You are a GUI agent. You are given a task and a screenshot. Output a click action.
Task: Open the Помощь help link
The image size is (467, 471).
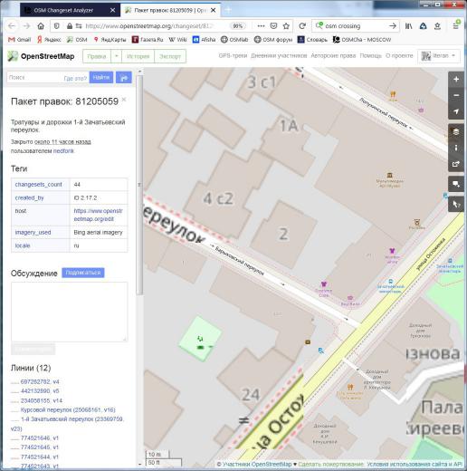(371, 56)
